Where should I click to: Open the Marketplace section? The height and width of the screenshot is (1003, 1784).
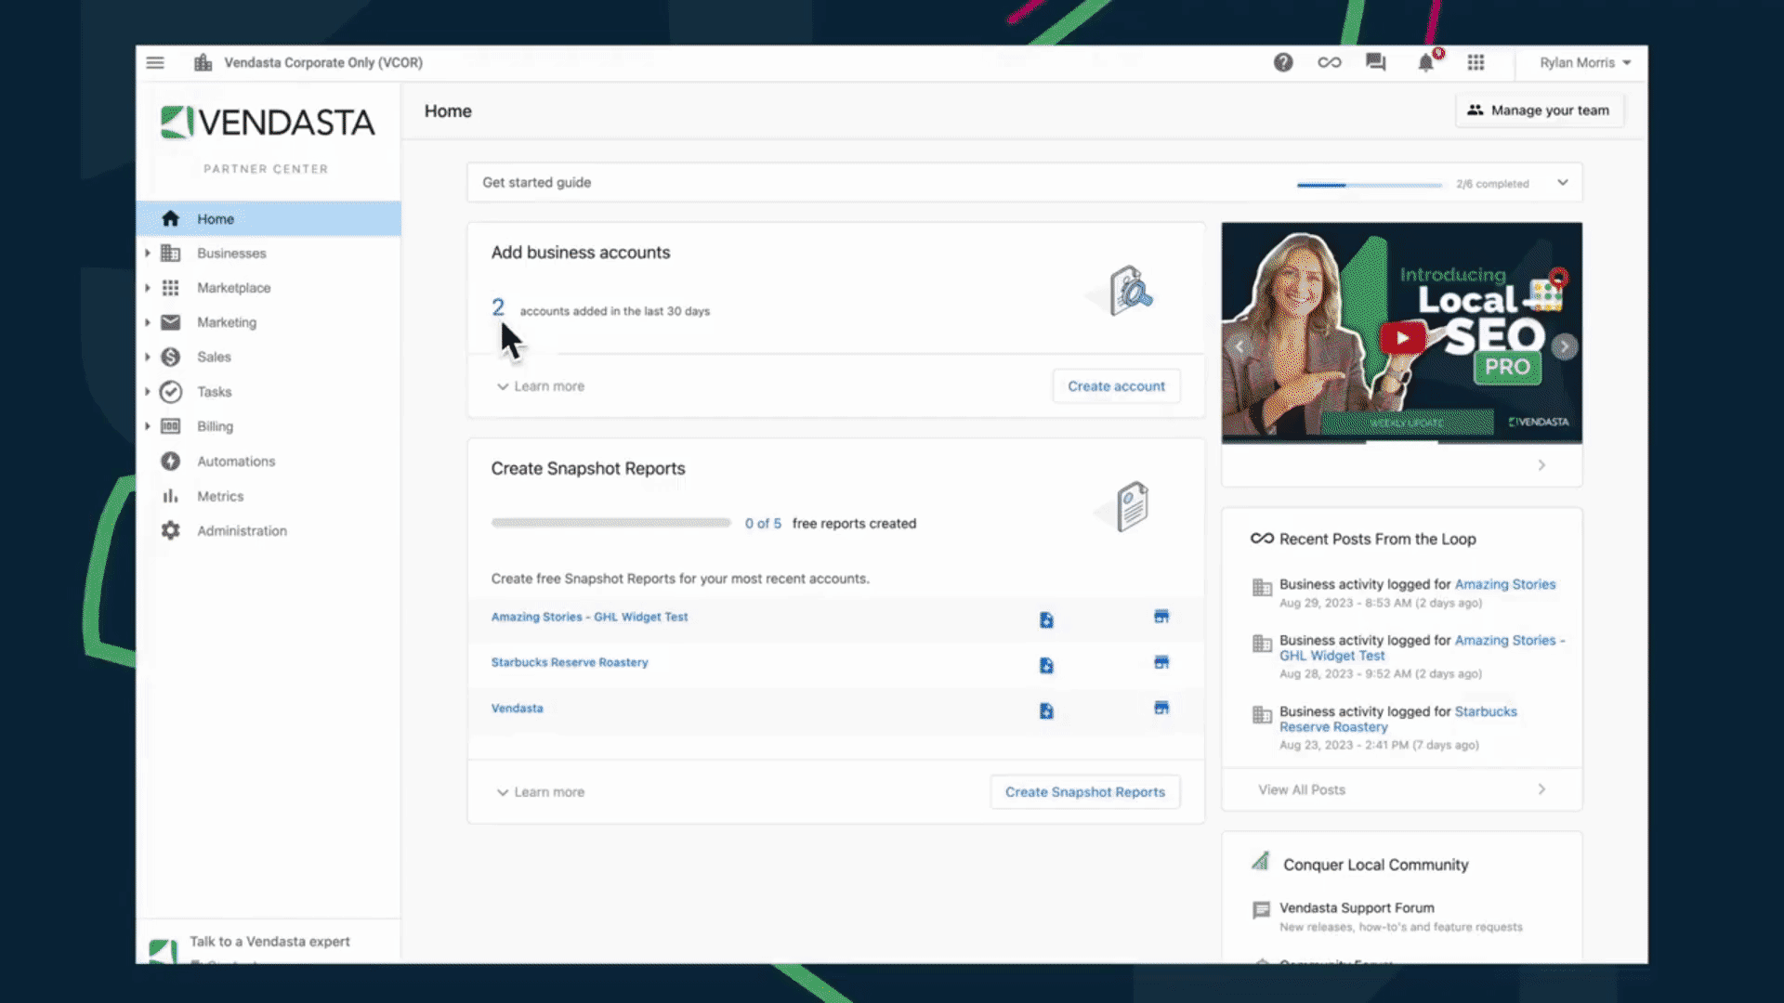click(233, 287)
